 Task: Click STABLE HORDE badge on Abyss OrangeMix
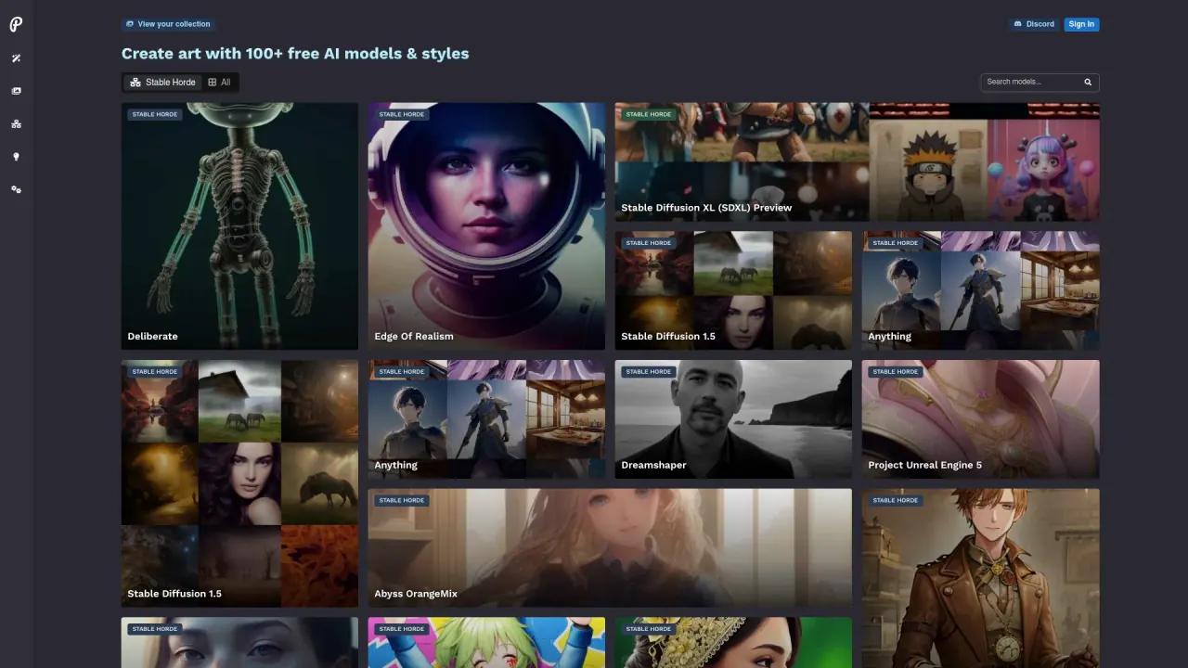coord(402,501)
